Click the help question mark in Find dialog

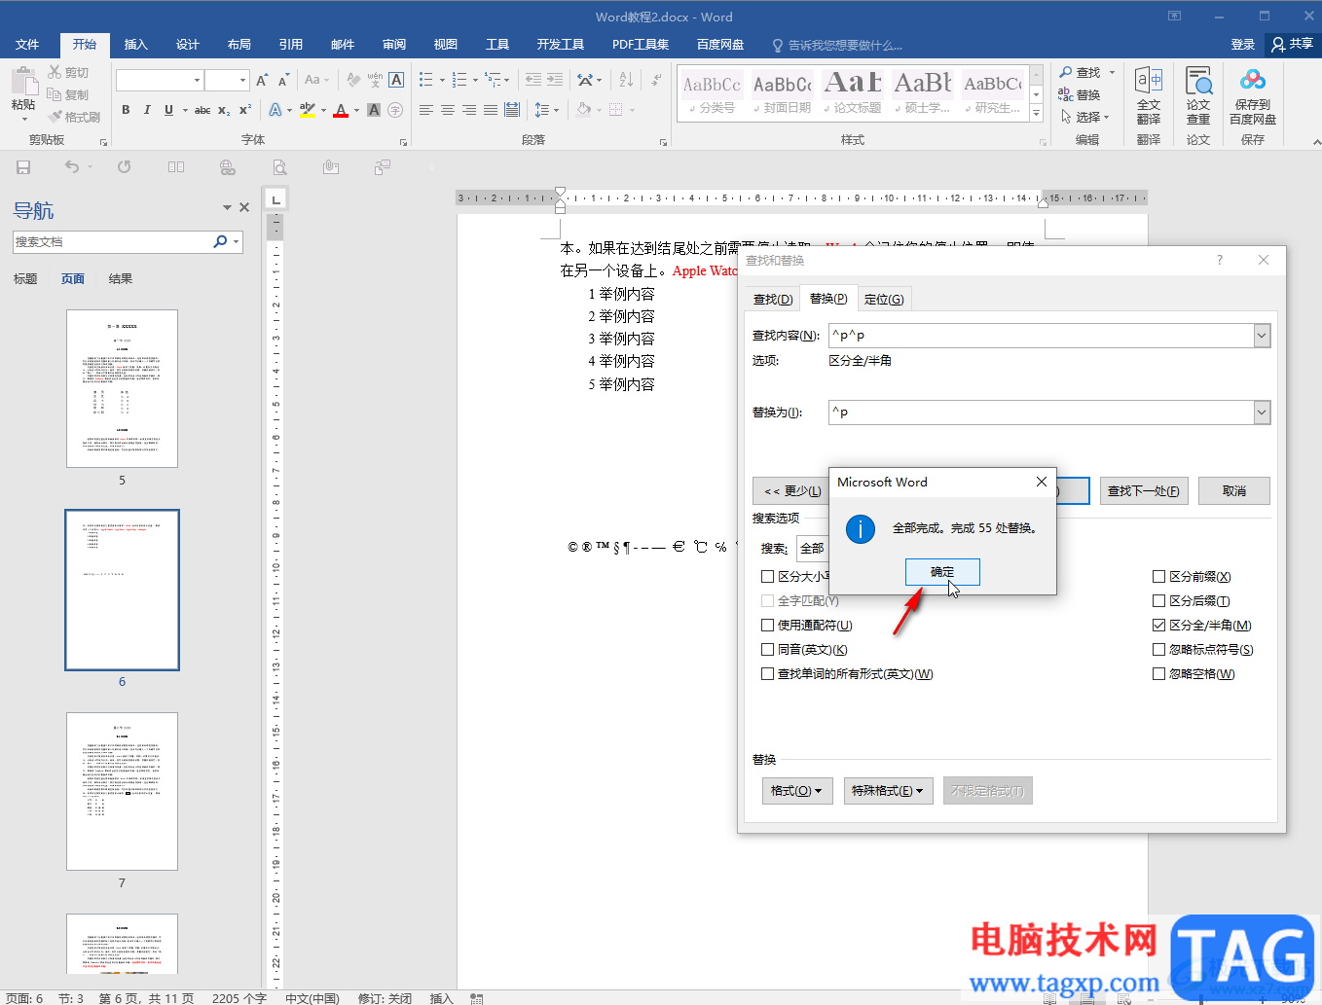(x=1219, y=260)
